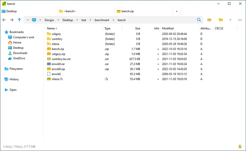Sort the list by Size column header
The width and height of the screenshot is (246, 151).
point(137,28)
